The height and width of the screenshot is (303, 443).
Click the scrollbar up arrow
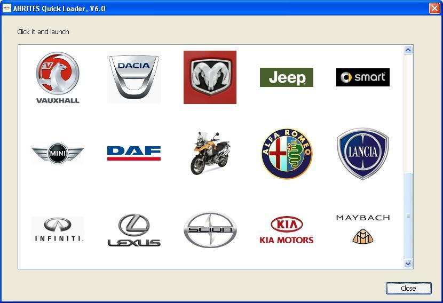tap(408, 50)
